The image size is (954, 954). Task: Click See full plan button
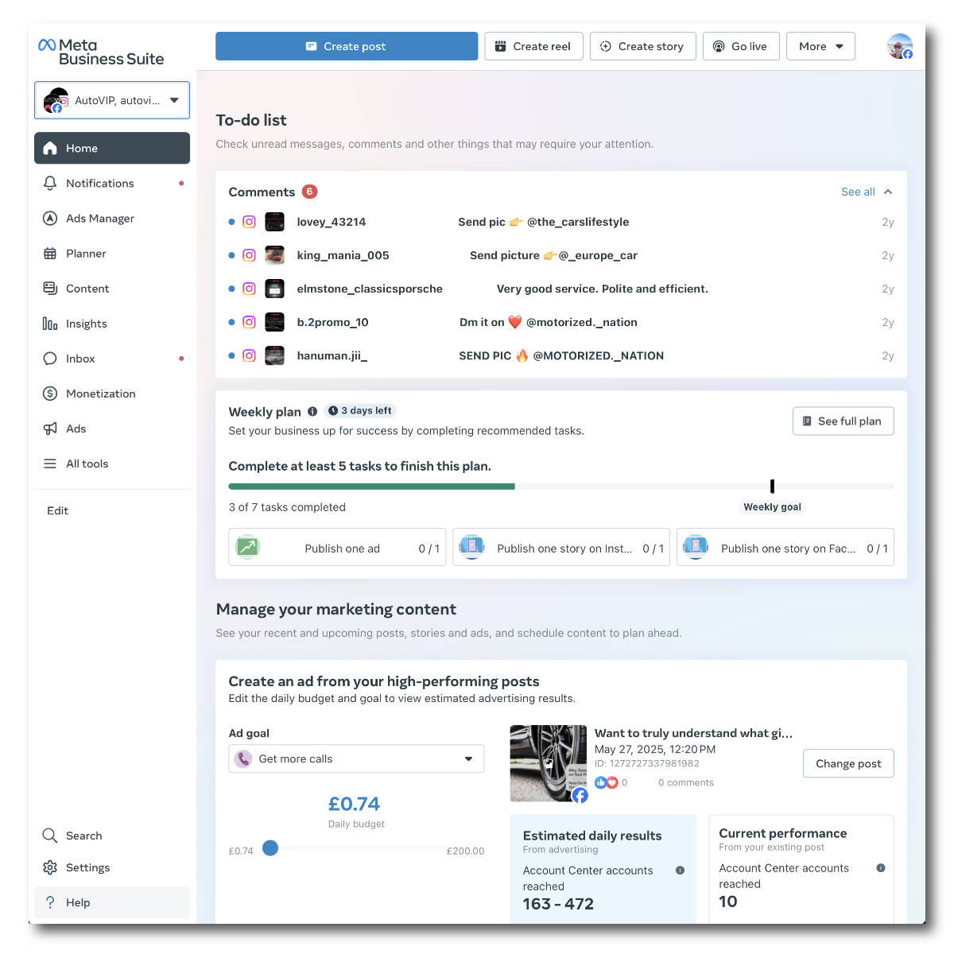tap(843, 421)
